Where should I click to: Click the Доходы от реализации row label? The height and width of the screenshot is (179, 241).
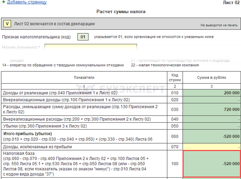pos(60,93)
